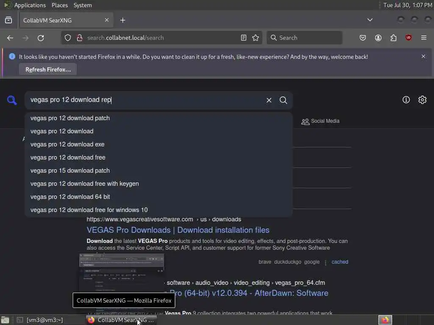
Task: Click the Firefox back arrow button
Action: [x=10, y=38]
